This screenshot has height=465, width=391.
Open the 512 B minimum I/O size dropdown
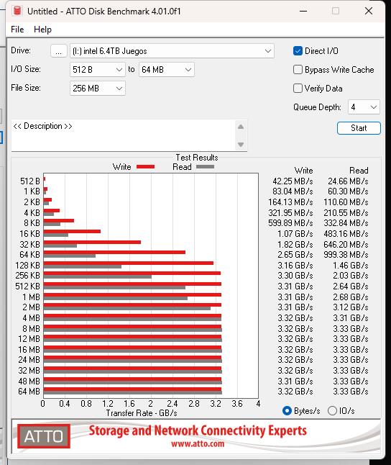click(98, 70)
